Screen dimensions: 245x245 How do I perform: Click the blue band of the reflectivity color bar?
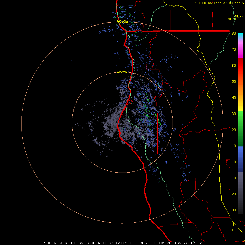point(240,159)
